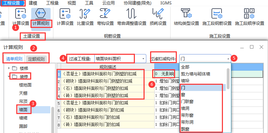Select 墙裙 in the tree
This screenshot has width=268, height=133.
click(23, 118)
